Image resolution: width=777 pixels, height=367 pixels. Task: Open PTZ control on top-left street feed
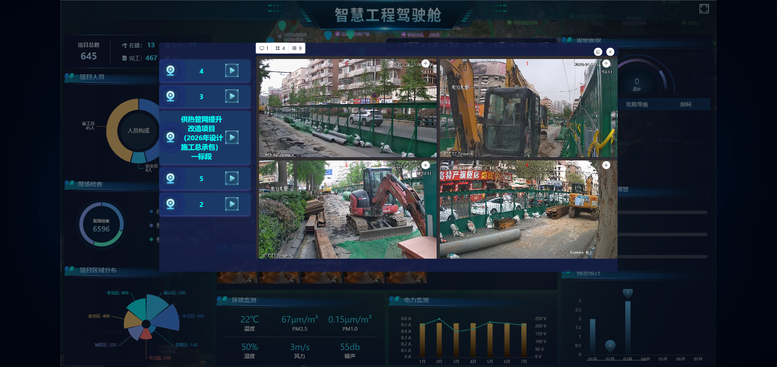[425, 63]
